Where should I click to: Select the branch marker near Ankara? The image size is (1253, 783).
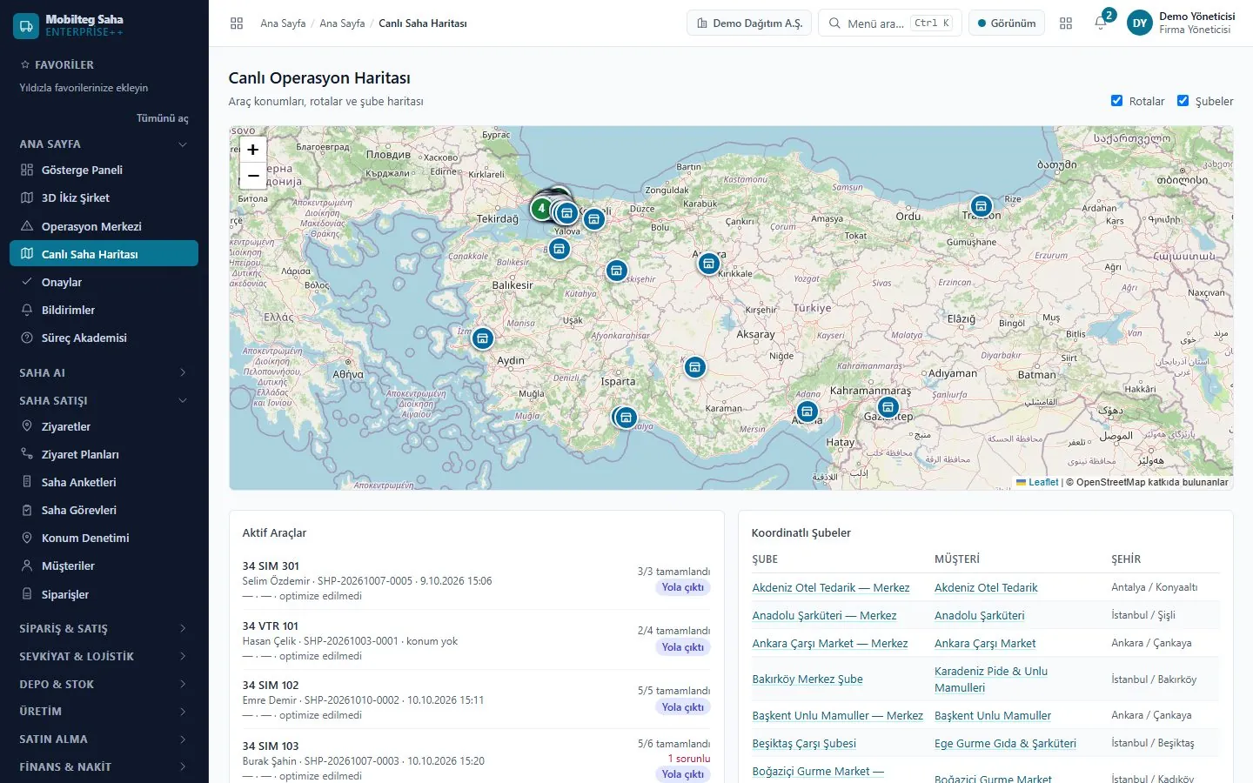click(x=709, y=263)
